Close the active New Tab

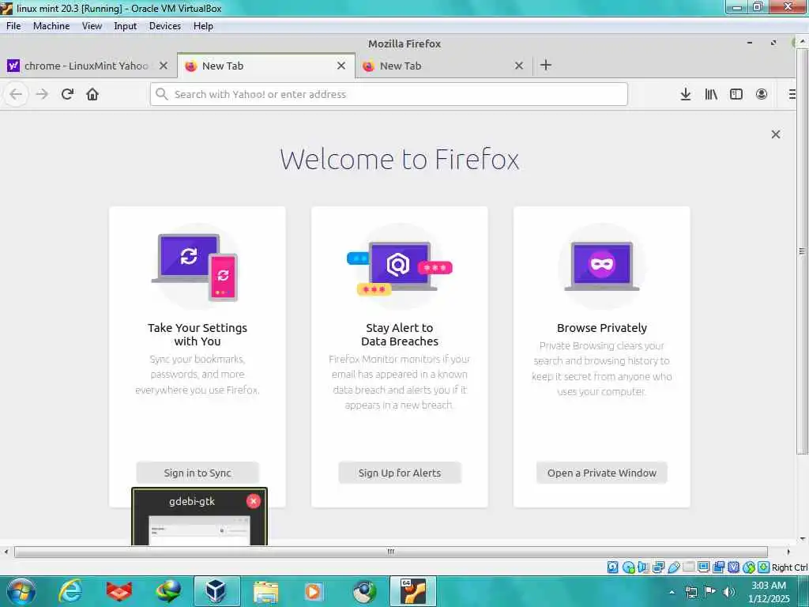click(341, 66)
